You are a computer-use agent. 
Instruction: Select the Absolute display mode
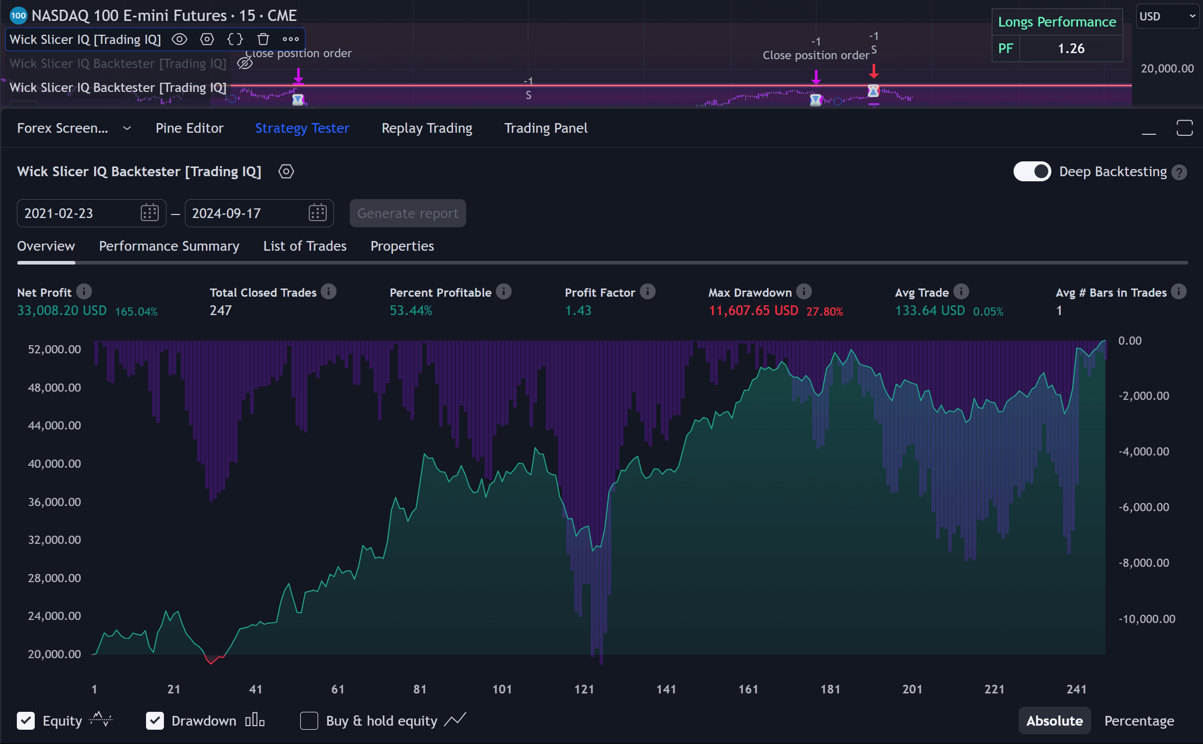(1054, 721)
